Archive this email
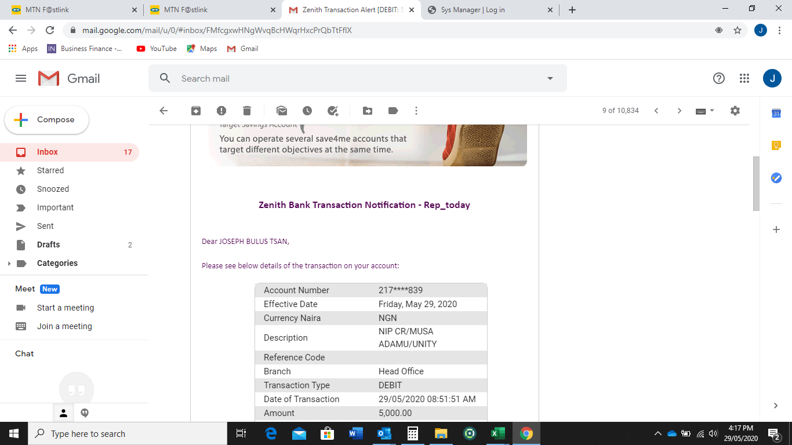 196,111
